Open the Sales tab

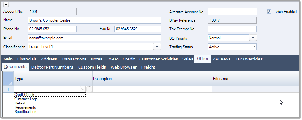coord(188,59)
